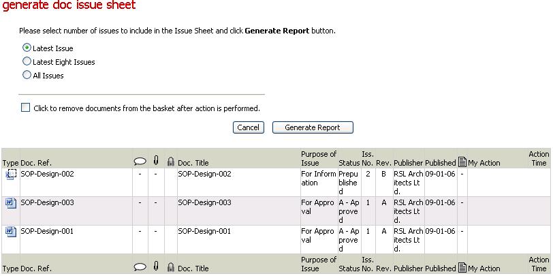Sort by the Doc. Ref. column header
Viewport: 553px width, 276px height.
click(36, 163)
